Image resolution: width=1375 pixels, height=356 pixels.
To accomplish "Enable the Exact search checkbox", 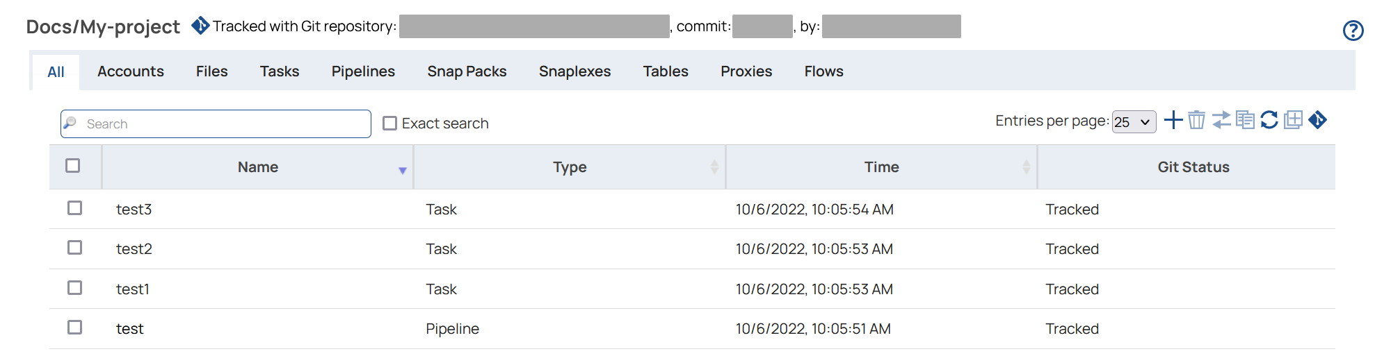I will point(390,124).
